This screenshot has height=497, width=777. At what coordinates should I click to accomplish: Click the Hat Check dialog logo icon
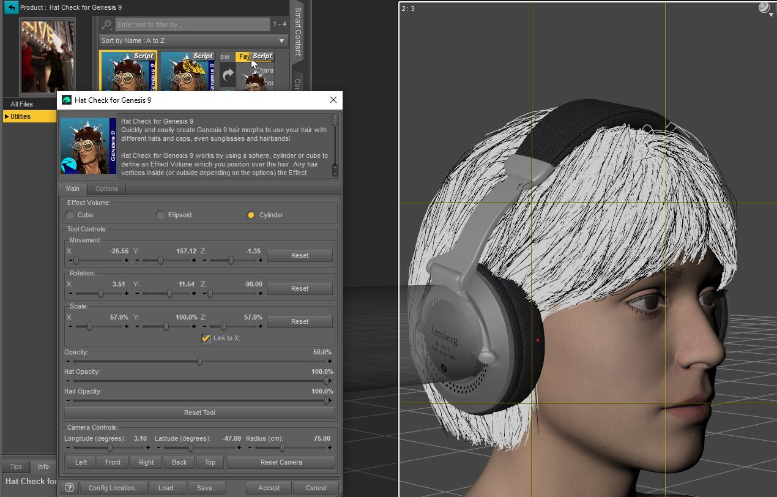(67, 100)
